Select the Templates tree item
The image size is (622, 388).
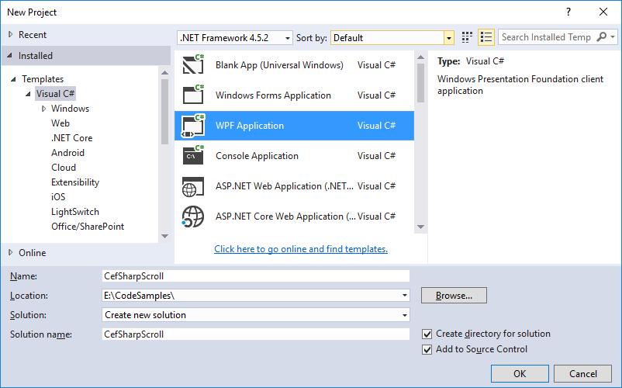pos(43,79)
